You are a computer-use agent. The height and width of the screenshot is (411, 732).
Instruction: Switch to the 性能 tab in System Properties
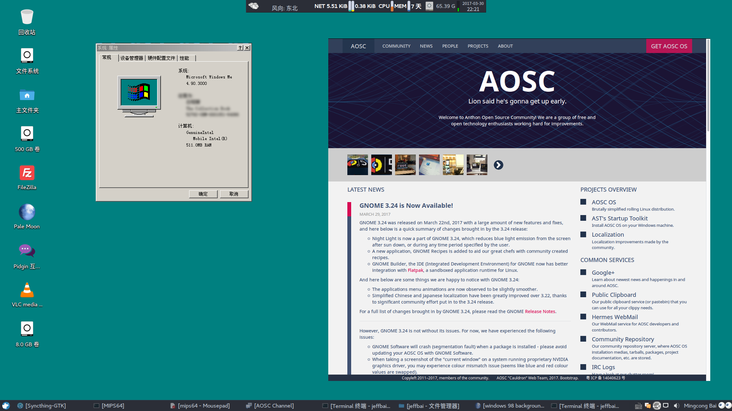click(x=185, y=58)
